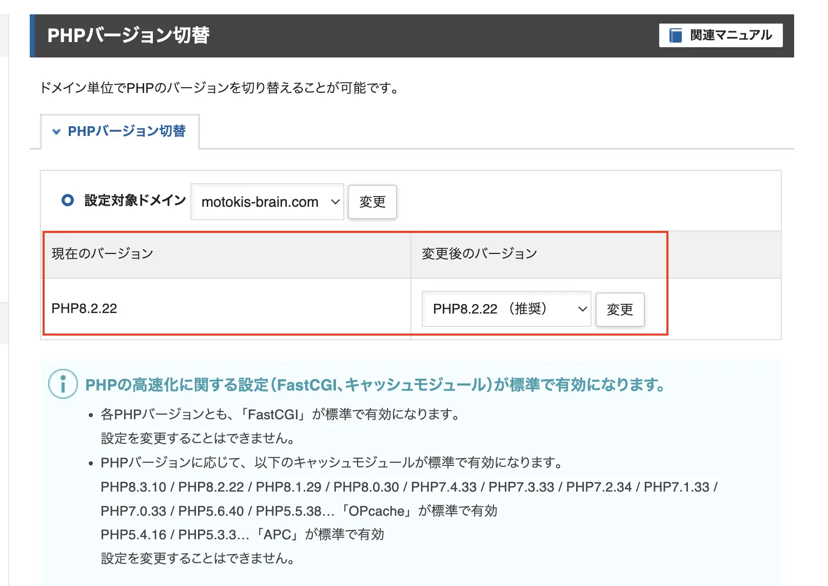The height and width of the screenshot is (586, 828).
Task: Click the info icon beside PHPの高速化 heading
Action: tap(63, 384)
